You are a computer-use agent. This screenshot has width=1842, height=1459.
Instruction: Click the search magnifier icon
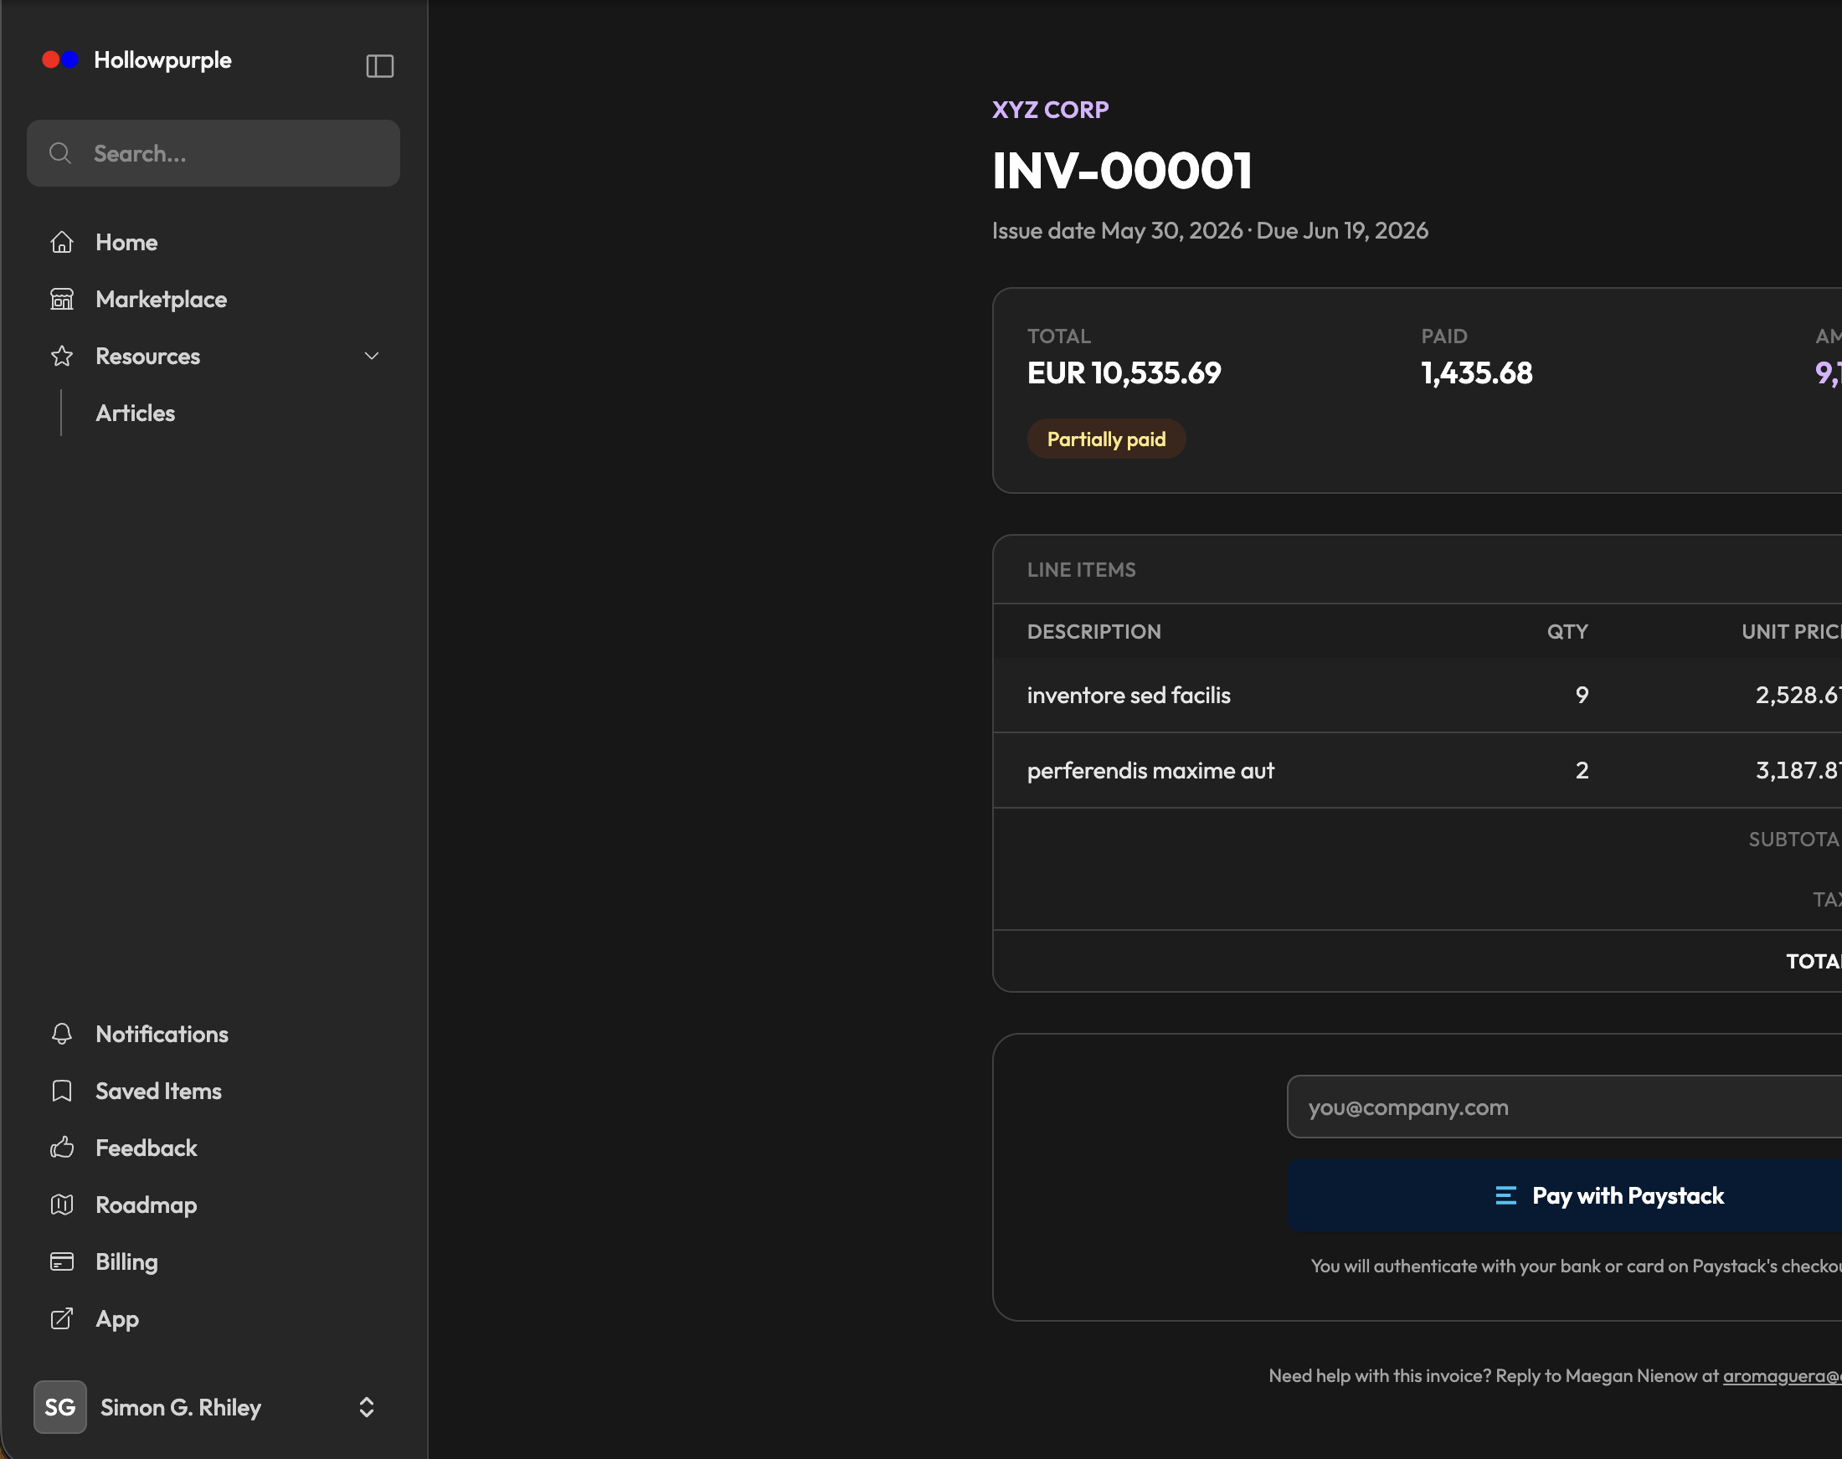click(x=59, y=154)
